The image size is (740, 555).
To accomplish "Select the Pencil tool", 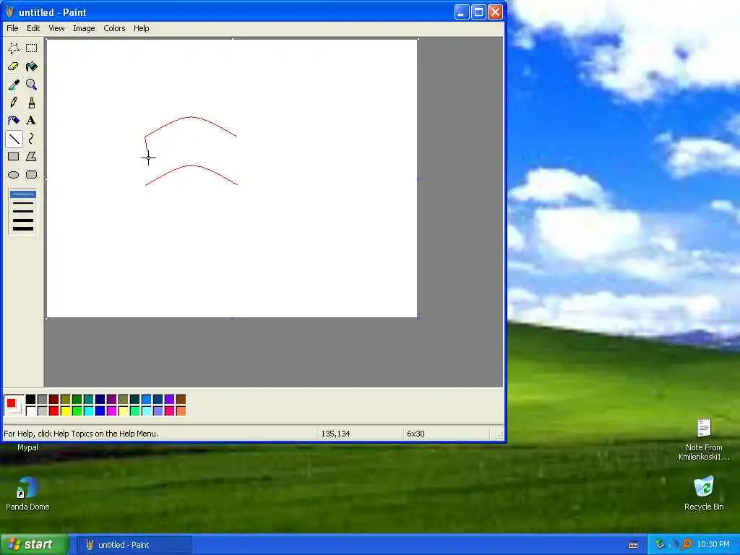I will pos(14,103).
